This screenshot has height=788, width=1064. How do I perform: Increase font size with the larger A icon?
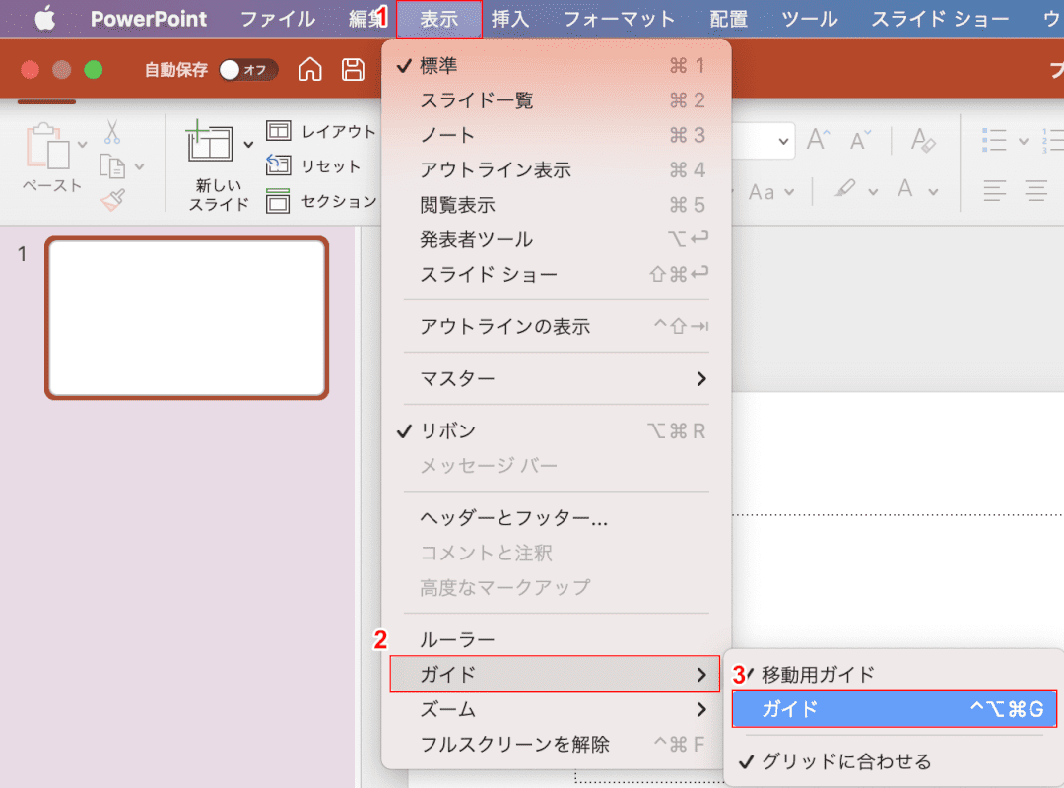(x=819, y=140)
